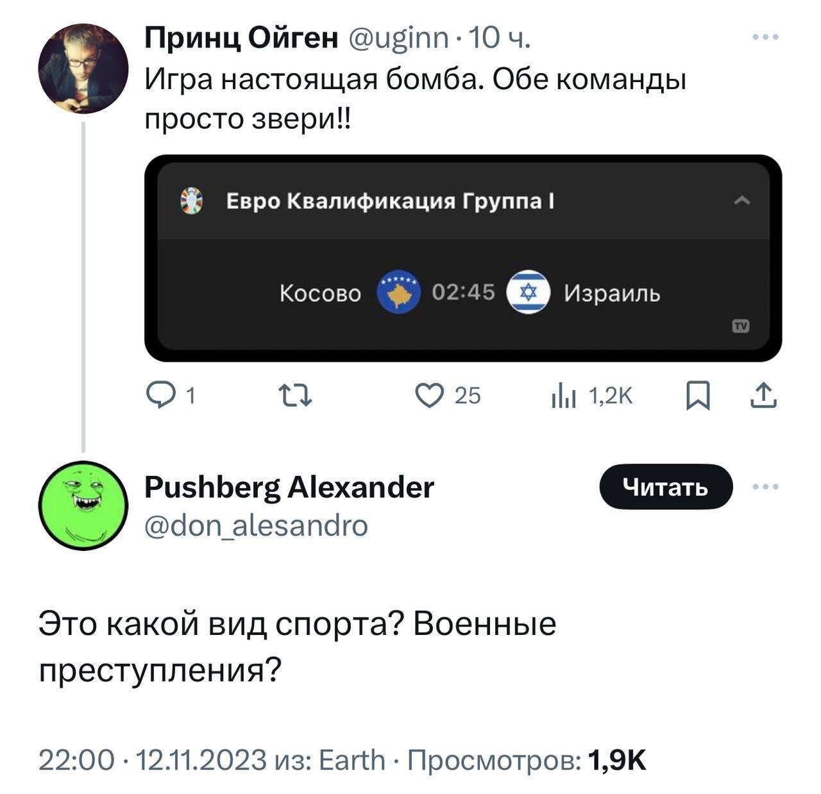This screenshot has height=794, width=821.
Task: Click the reply speech bubble icon
Action: [158, 396]
